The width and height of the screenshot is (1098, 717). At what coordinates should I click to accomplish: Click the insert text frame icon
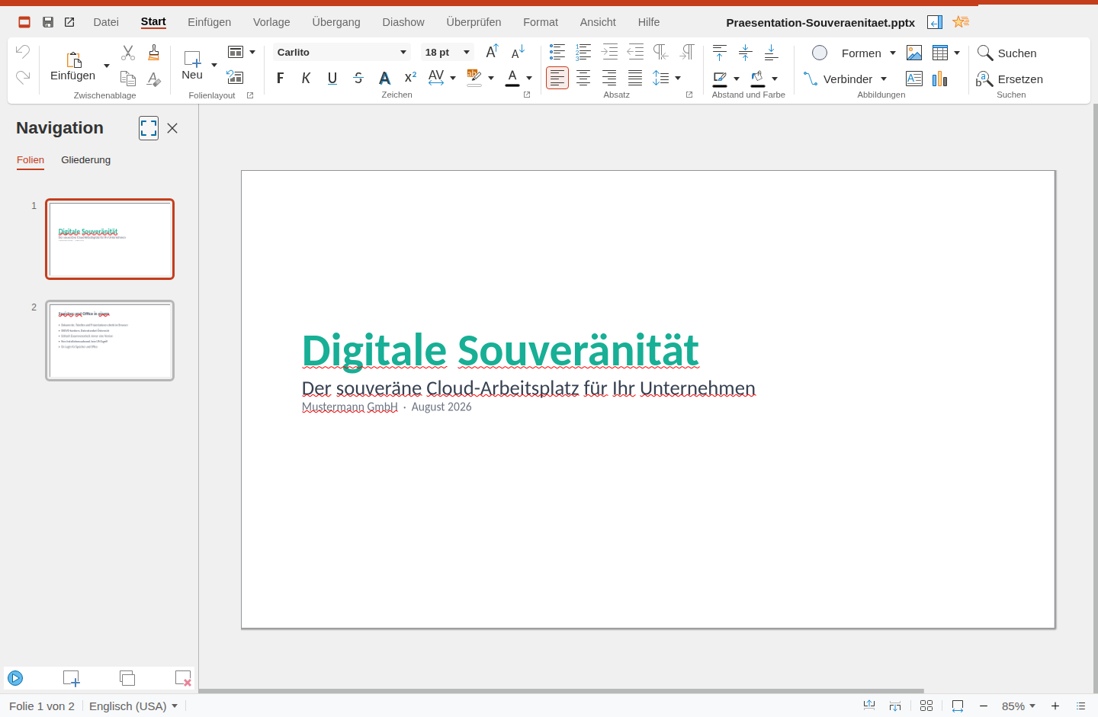coord(914,79)
